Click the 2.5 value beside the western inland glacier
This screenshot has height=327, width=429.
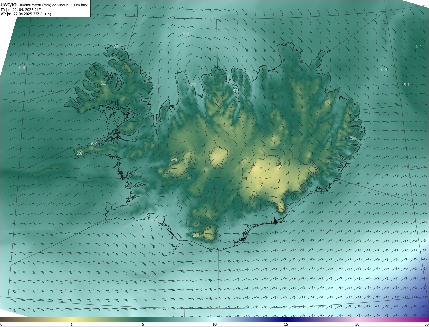[x=174, y=160]
